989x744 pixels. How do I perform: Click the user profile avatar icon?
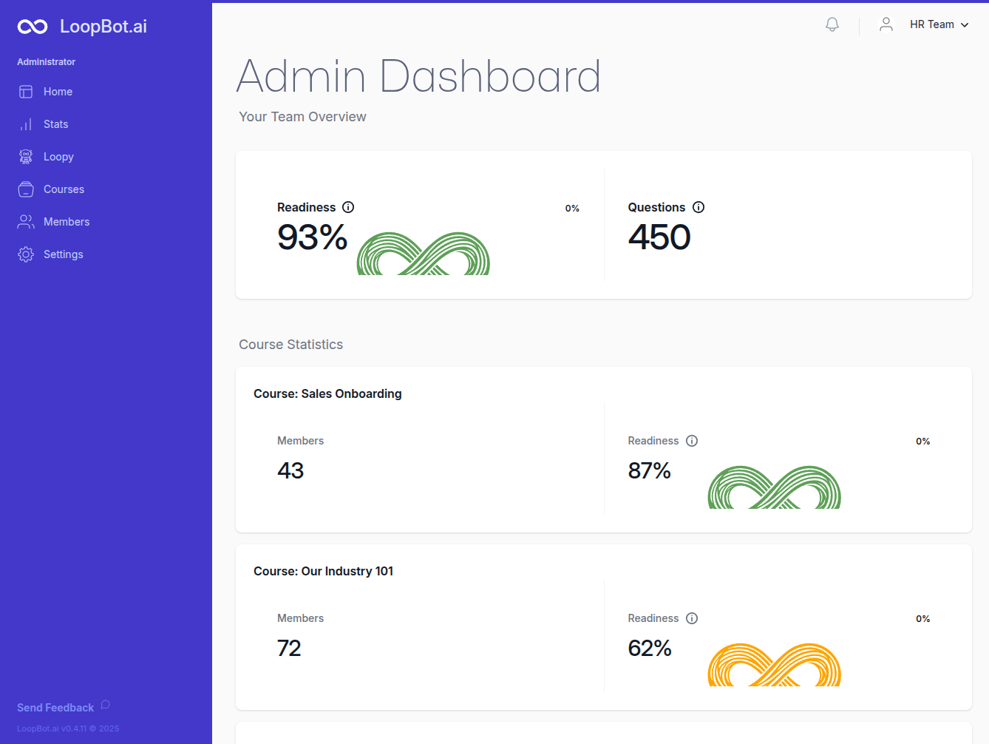pyautogui.click(x=886, y=24)
